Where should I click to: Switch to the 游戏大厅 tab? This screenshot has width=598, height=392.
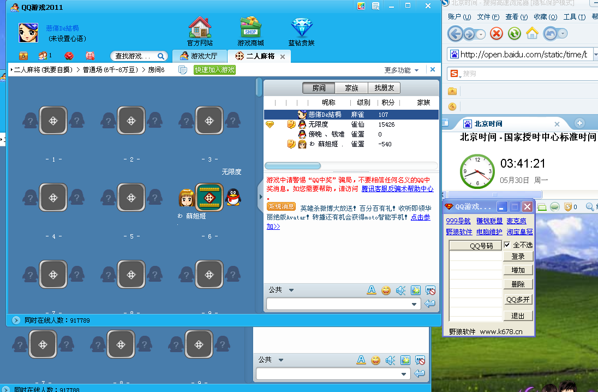(x=200, y=56)
